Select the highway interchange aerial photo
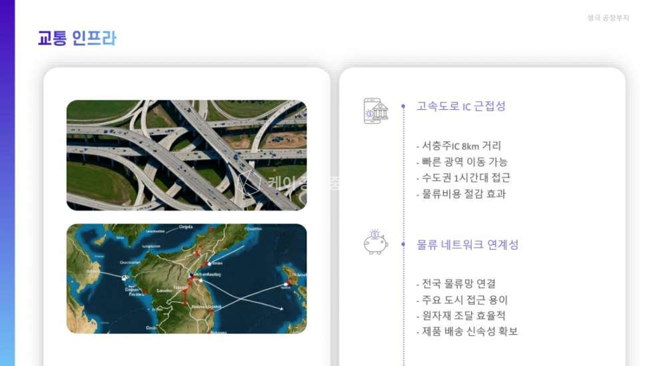Screen dimensions: 653x366 click(187, 155)
